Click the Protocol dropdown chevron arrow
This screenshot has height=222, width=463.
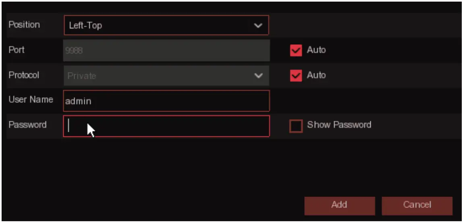pyautogui.click(x=258, y=76)
